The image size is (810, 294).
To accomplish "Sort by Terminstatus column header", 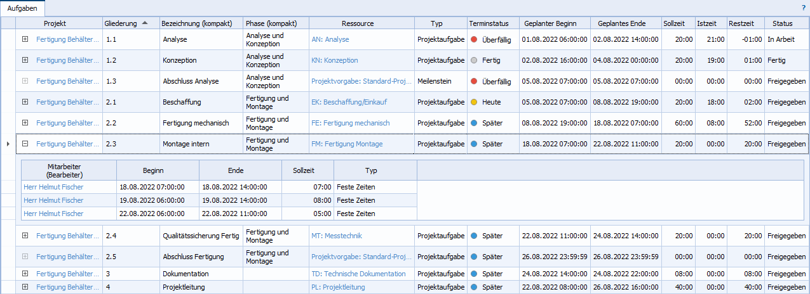I will tap(489, 23).
